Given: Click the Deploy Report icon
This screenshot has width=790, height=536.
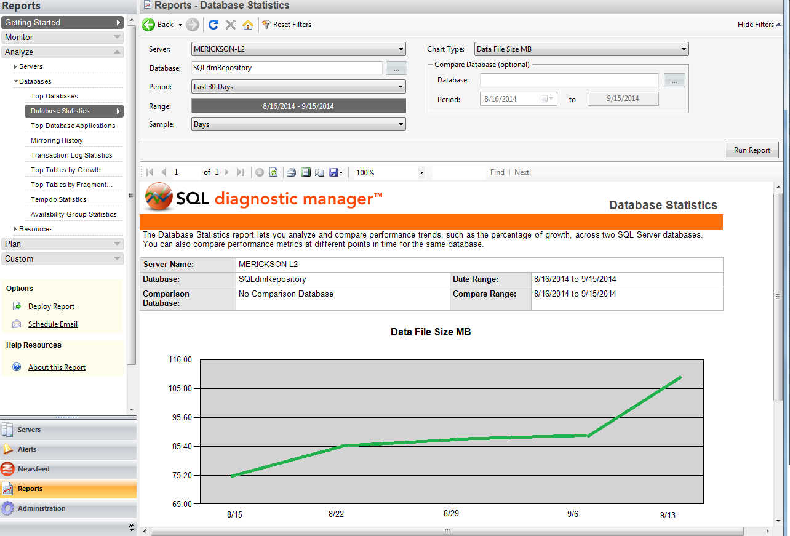Looking at the screenshot, I should click(x=17, y=306).
